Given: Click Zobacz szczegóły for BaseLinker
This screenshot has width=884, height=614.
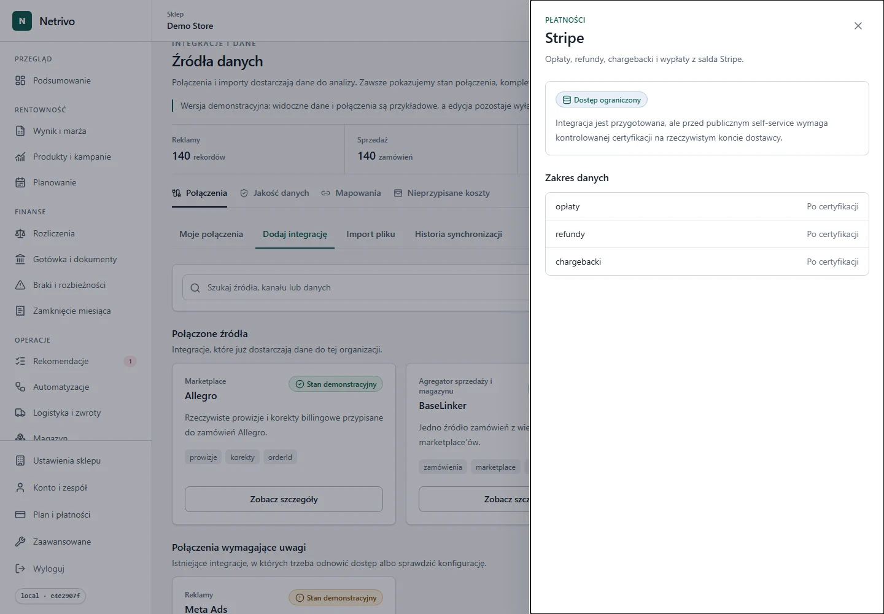Looking at the screenshot, I should (x=475, y=499).
